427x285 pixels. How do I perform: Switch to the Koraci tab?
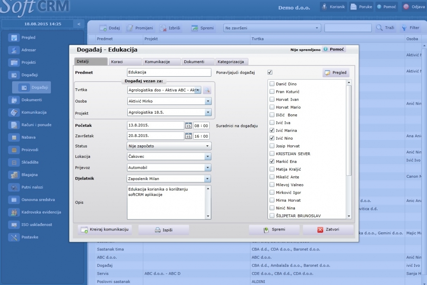[125, 62]
